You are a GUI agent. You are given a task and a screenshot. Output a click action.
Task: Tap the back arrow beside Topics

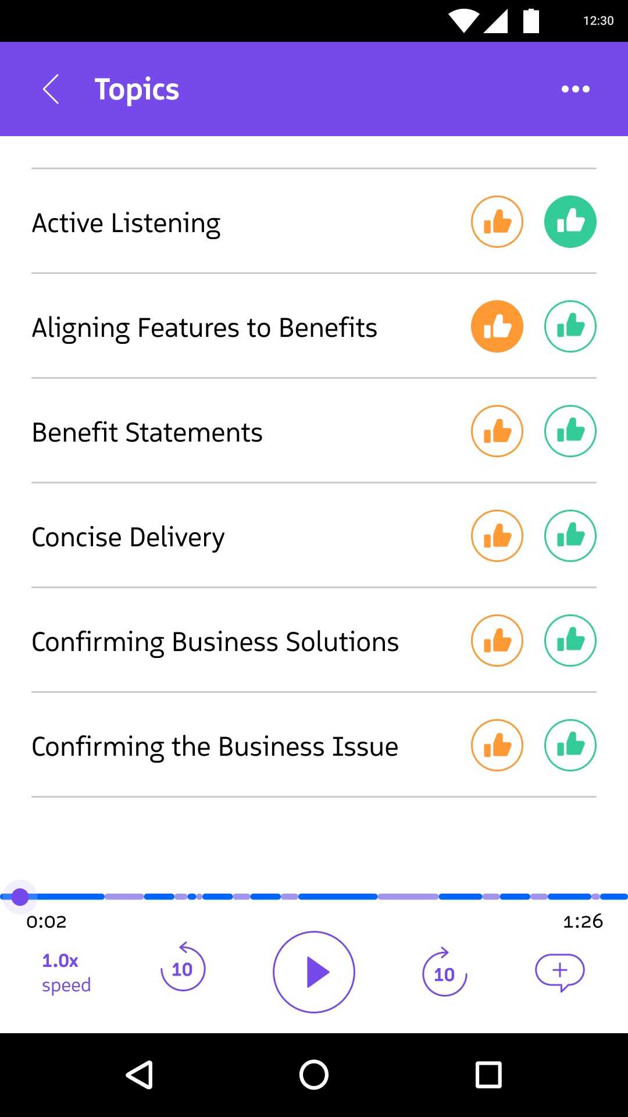coord(51,89)
